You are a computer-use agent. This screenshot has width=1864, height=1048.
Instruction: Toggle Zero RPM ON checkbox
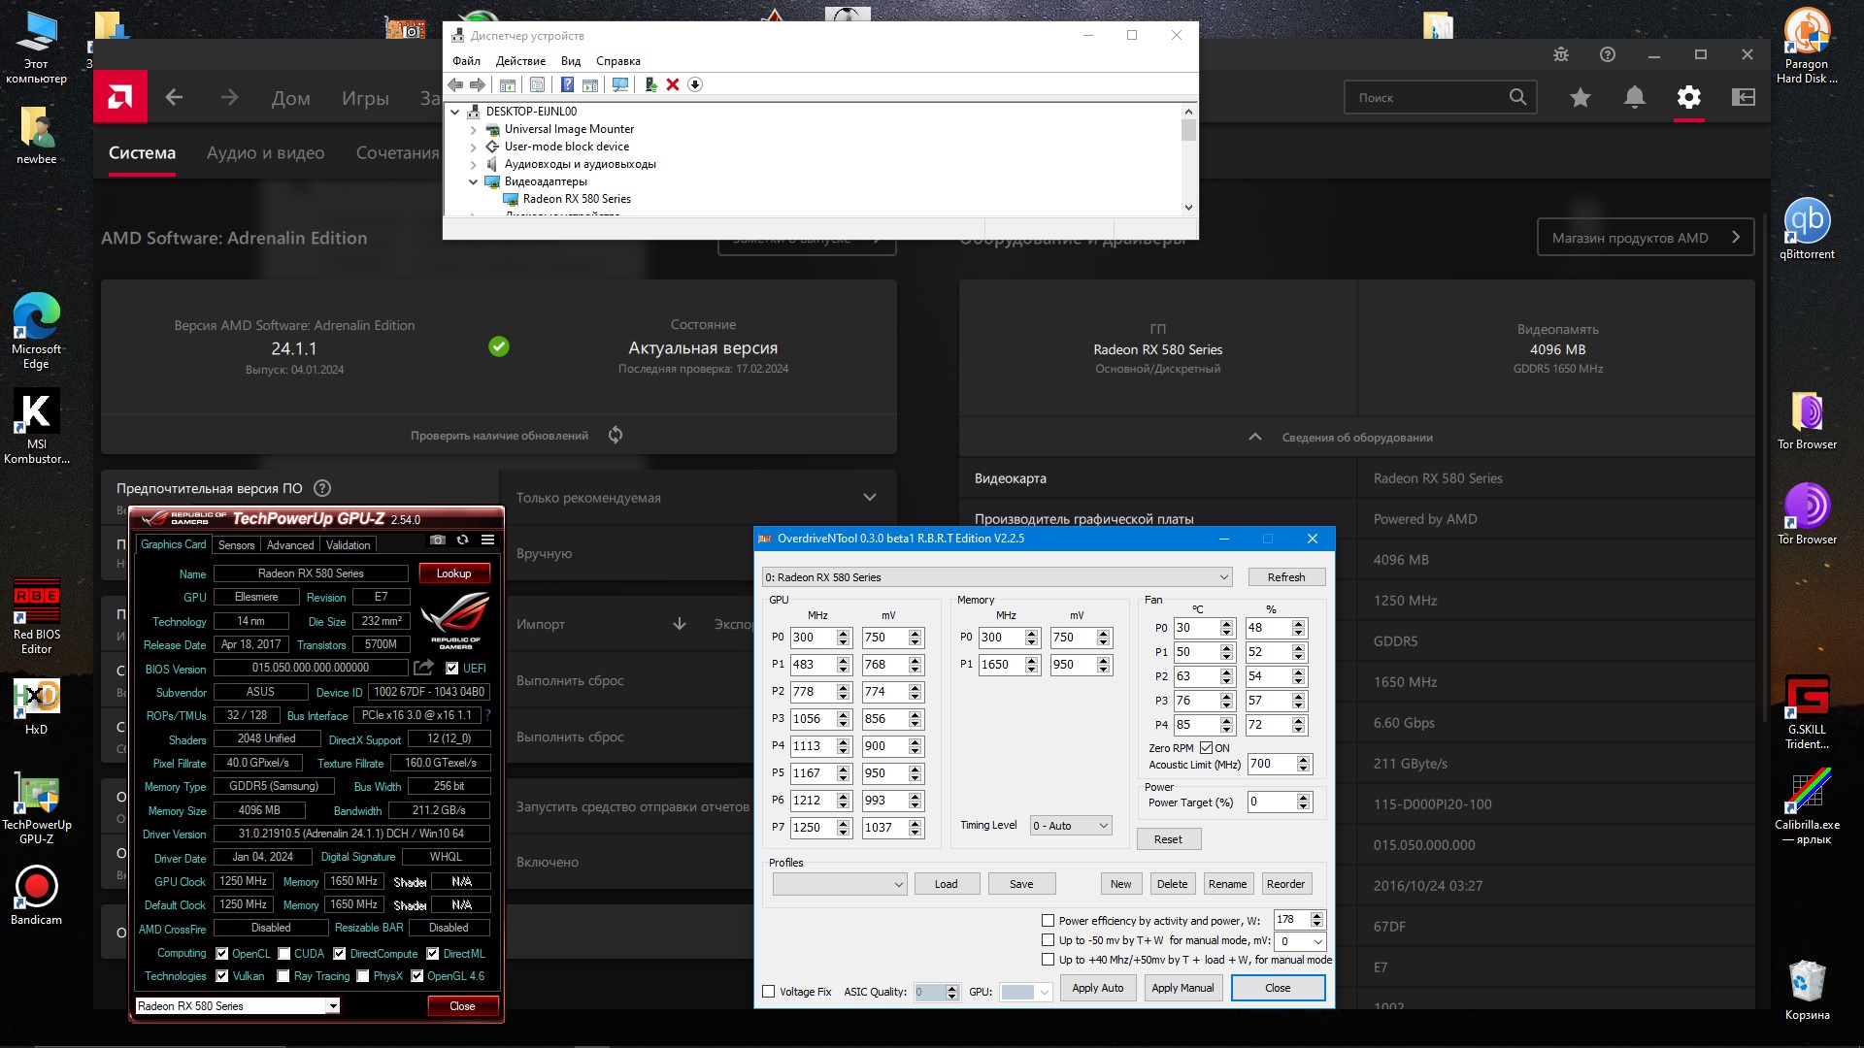pos(1207,748)
